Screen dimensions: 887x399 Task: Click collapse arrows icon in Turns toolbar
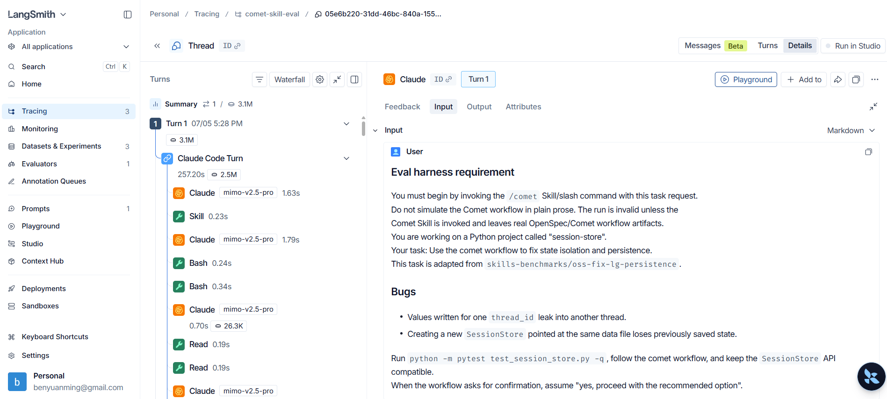[337, 79]
